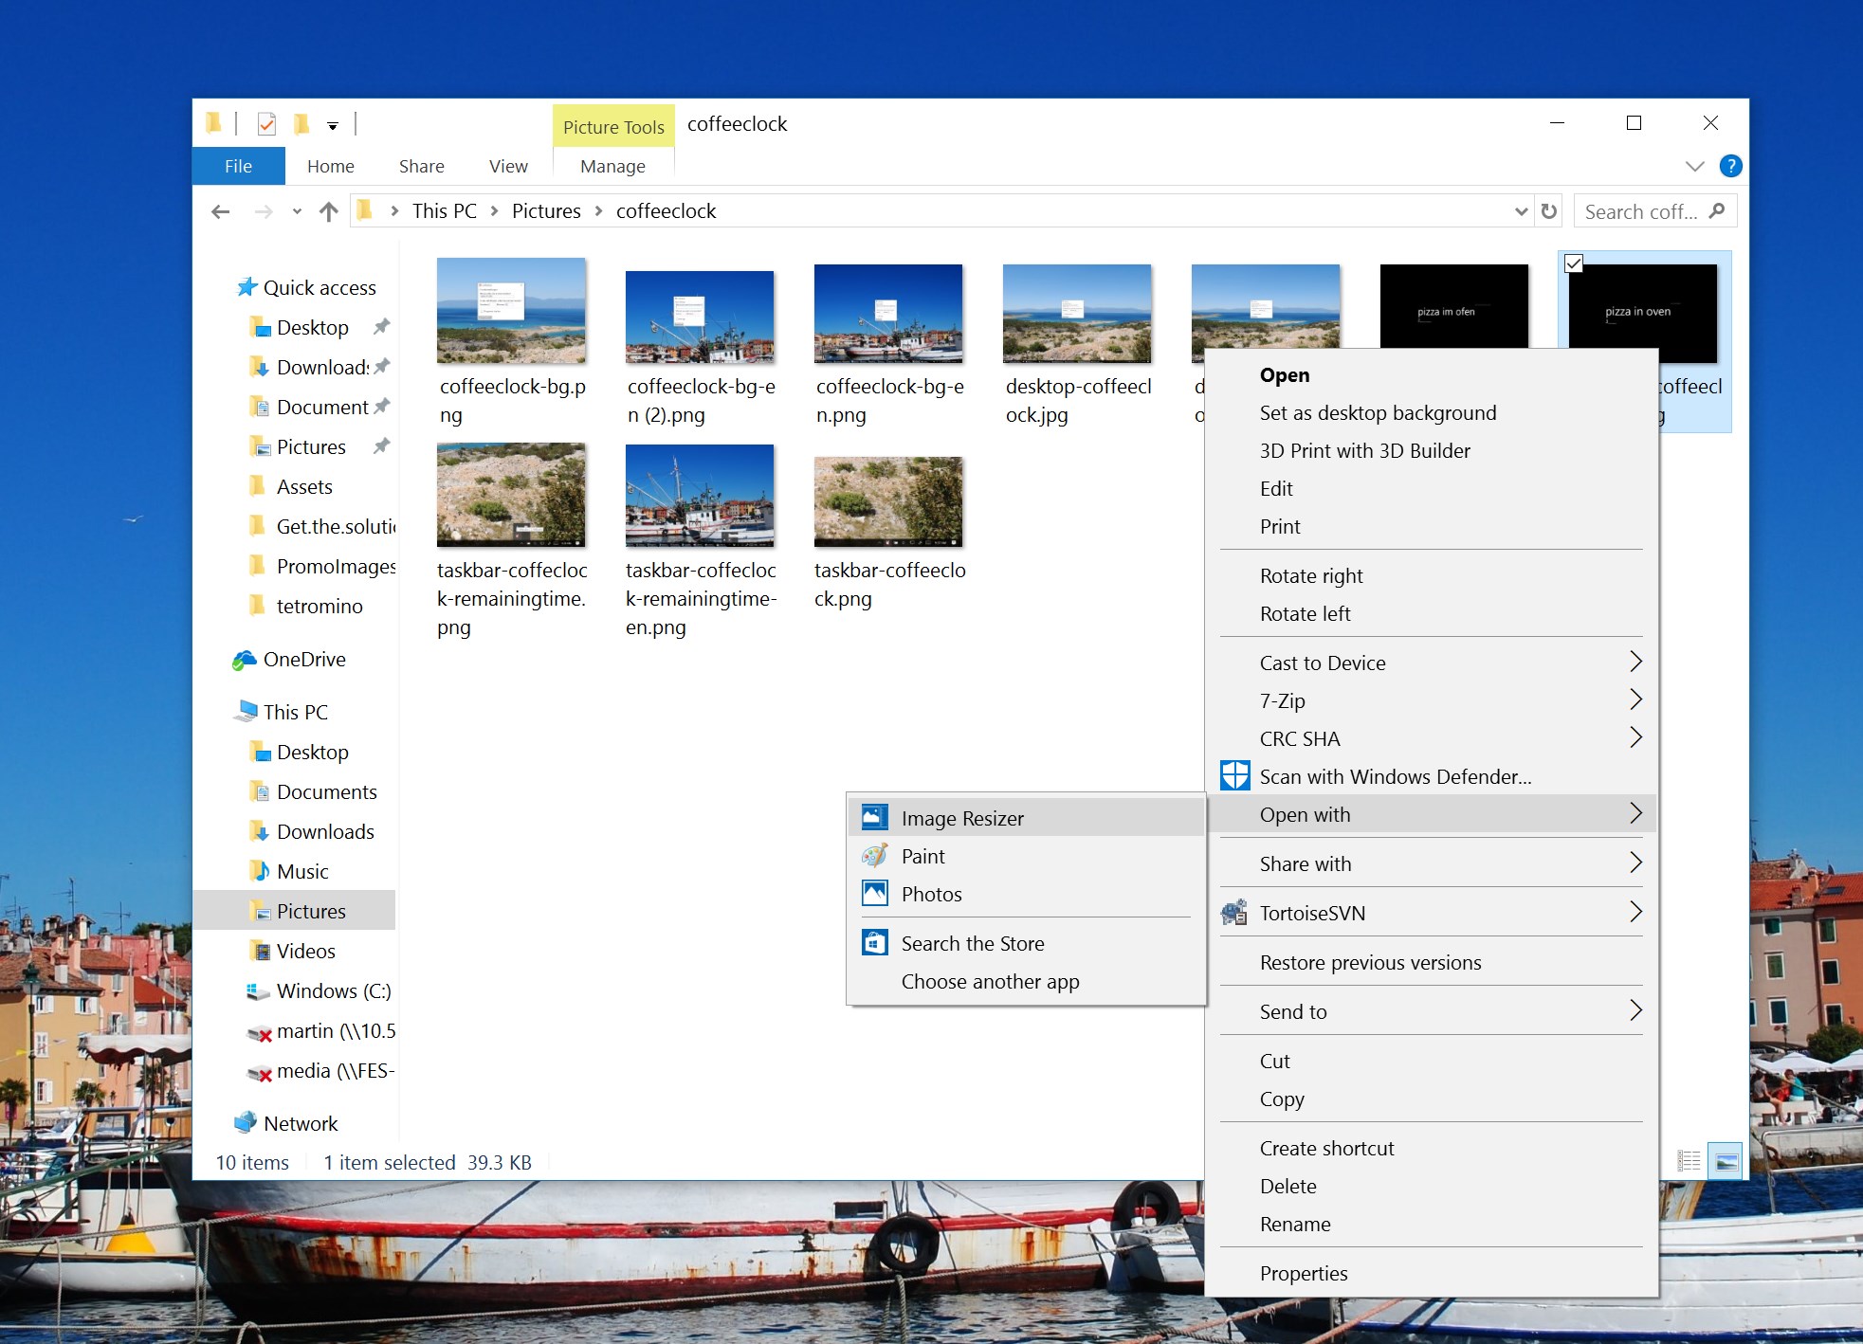Uncheck the selected coffeeclock image checkbox
The image size is (1863, 1344).
click(x=1576, y=263)
